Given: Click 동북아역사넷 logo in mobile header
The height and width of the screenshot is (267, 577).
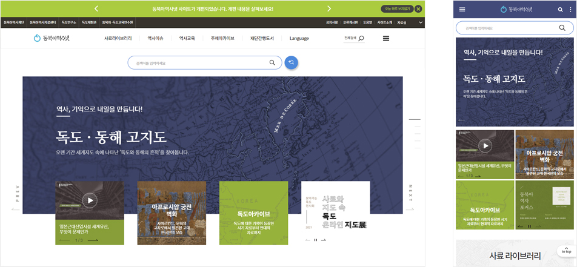Looking at the screenshot, I should pos(518,10).
